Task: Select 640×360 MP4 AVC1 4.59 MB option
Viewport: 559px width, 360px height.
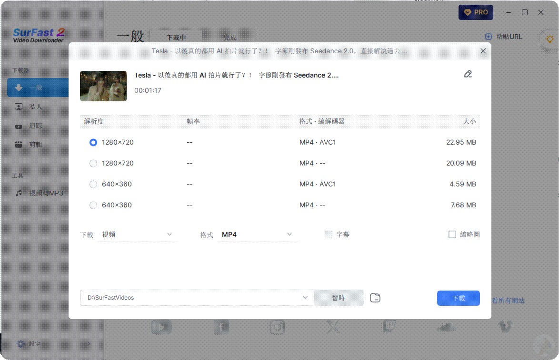Action: click(x=280, y=184)
